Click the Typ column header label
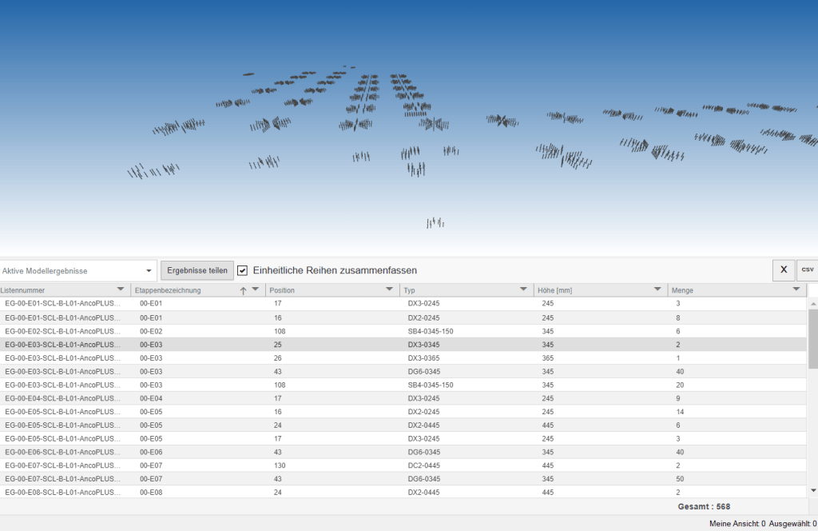The height and width of the screenshot is (531, 818). click(x=410, y=290)
